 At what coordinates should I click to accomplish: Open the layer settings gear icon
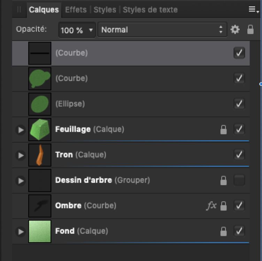click(x=235, y=30)
